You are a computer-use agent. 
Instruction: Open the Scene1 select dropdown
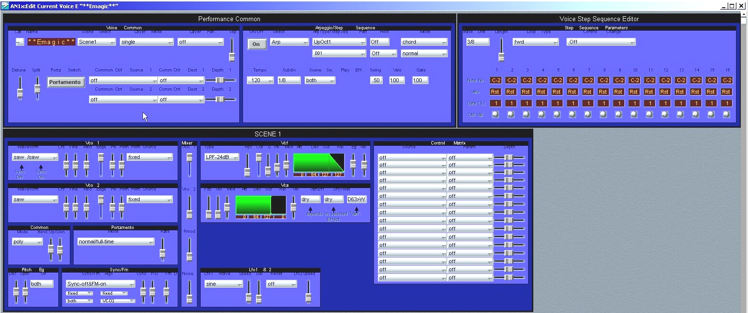[97, 42]
